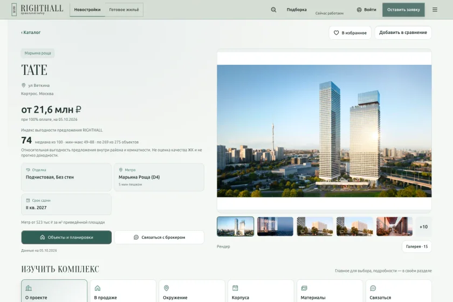453x302 pixels.
Task: Click the Срок сдачи II кв. 2027 card
Action: (x=66, y=204)
